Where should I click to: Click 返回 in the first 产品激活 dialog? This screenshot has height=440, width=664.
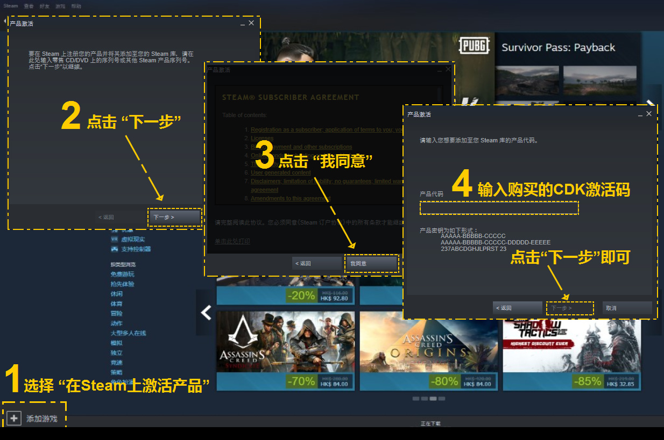click(x=106, y=217)
